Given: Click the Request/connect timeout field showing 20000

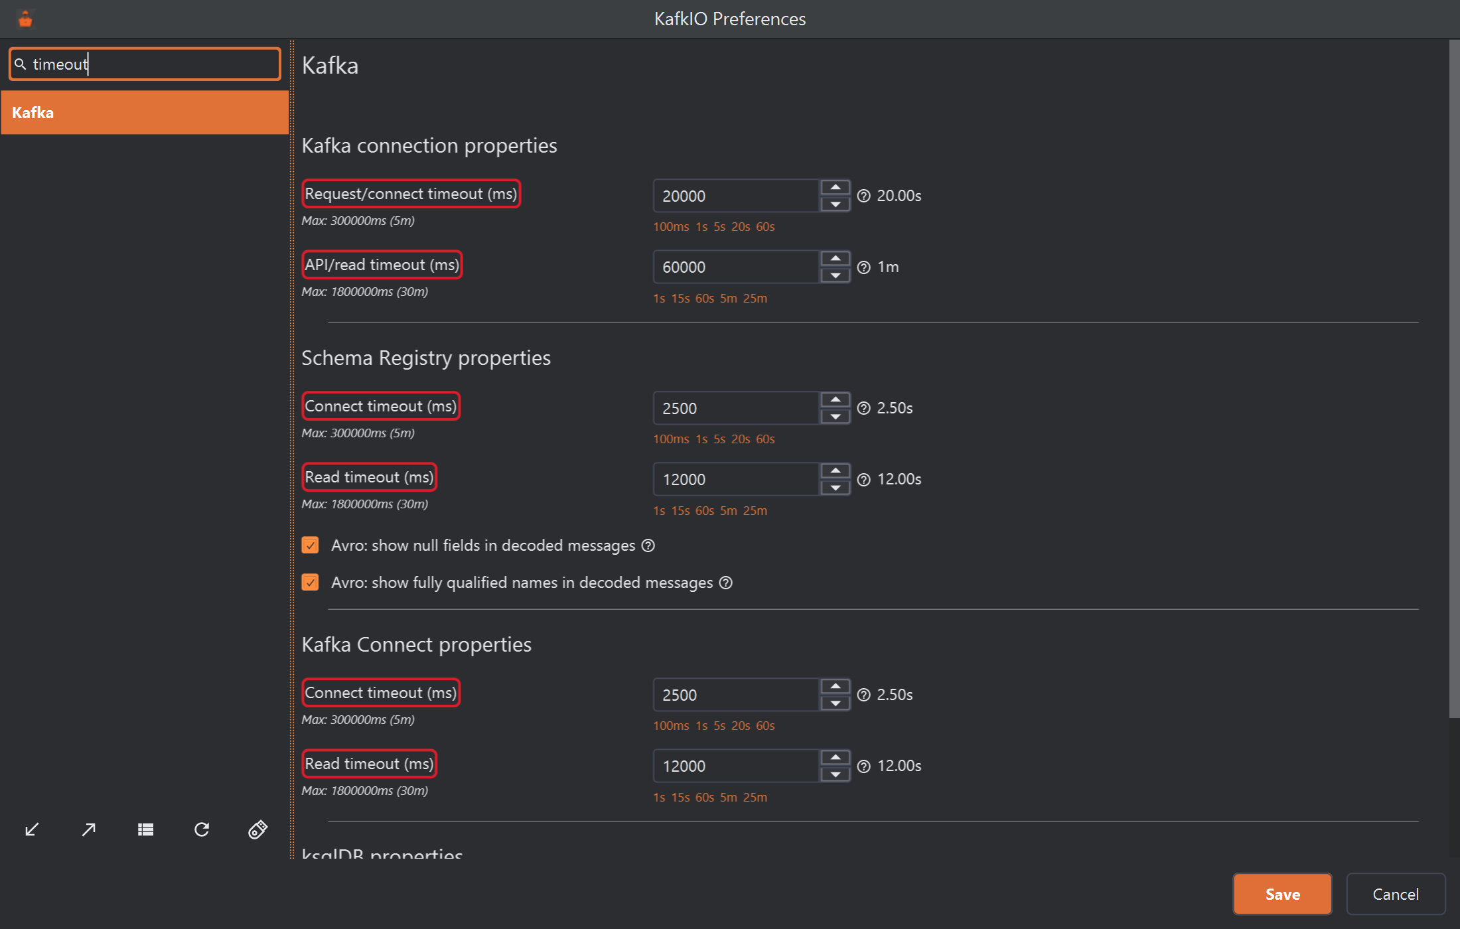Looking at the screenshot, I should pos(737,196).
